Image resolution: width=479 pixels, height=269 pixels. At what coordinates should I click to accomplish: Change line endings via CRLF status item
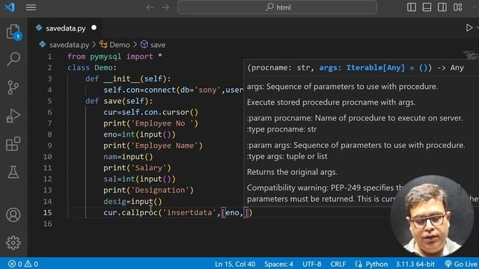[338, 264]
